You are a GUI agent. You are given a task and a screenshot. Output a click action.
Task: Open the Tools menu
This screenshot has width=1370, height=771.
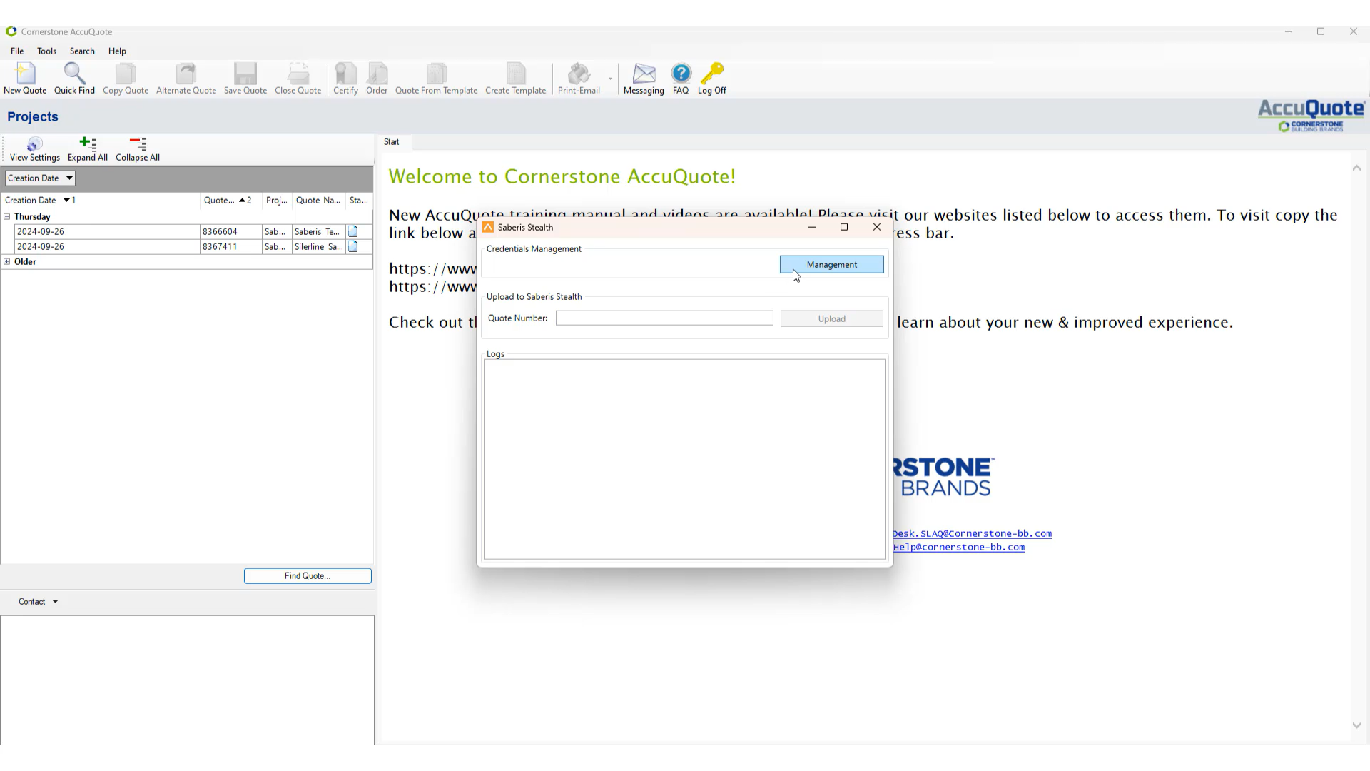pos(46,51)
